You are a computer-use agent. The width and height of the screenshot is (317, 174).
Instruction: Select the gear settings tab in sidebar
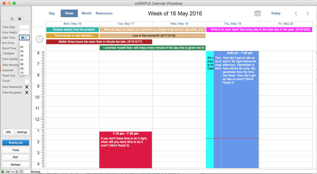[x=20, y=19]
